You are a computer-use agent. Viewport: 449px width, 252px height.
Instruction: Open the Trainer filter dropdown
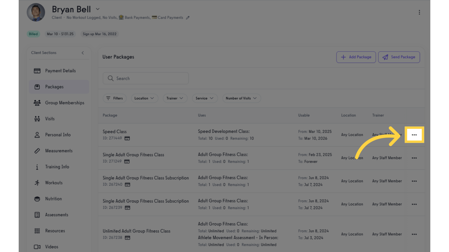[x=175, y=98]
